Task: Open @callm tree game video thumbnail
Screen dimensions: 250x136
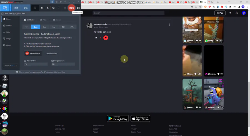Action: [192, 94]
